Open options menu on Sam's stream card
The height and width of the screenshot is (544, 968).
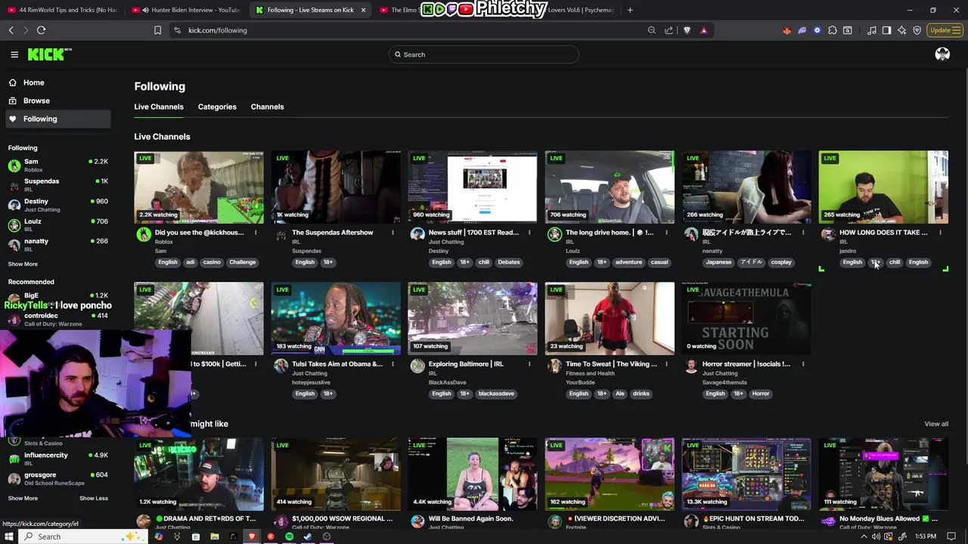pyautogui.click(x=256, y=233)
